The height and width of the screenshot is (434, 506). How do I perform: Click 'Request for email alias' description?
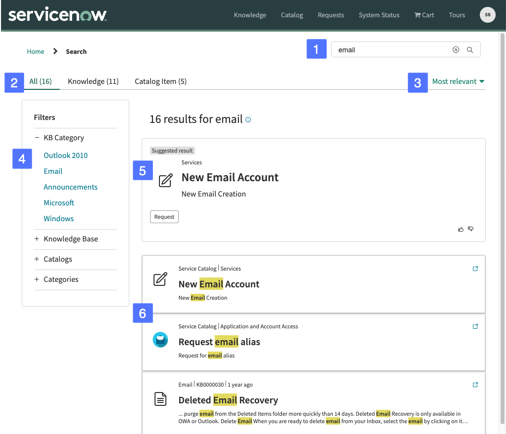(x=206, y=355)
